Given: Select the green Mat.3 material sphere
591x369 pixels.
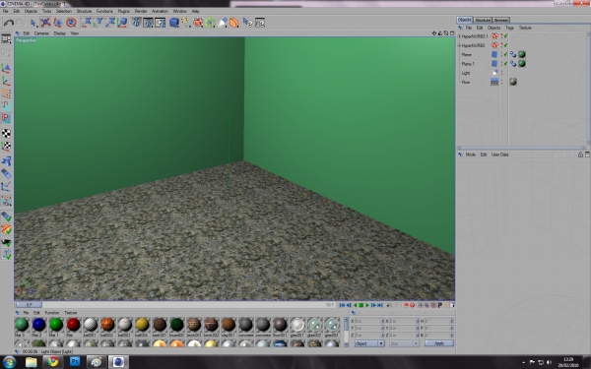Looking at the screenshot, I should coord(22,324).
